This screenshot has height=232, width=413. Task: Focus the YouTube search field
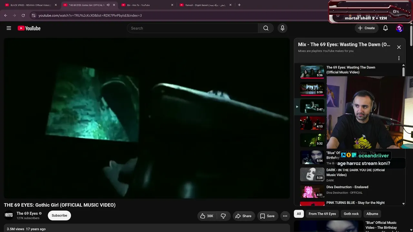[193, 28]
